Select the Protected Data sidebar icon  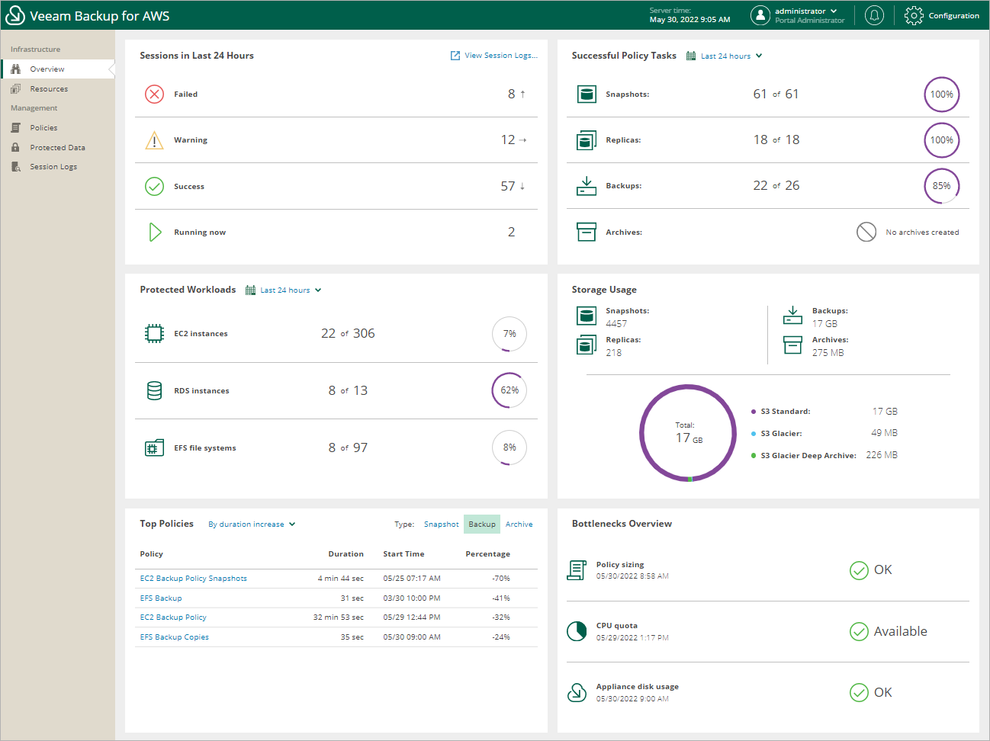[x=14, y=146]
